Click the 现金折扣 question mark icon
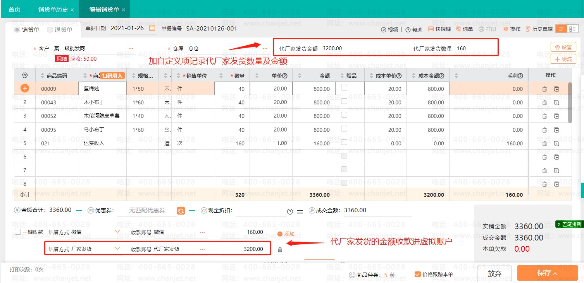The image size is (584, 283). click(x=290, y=211)
